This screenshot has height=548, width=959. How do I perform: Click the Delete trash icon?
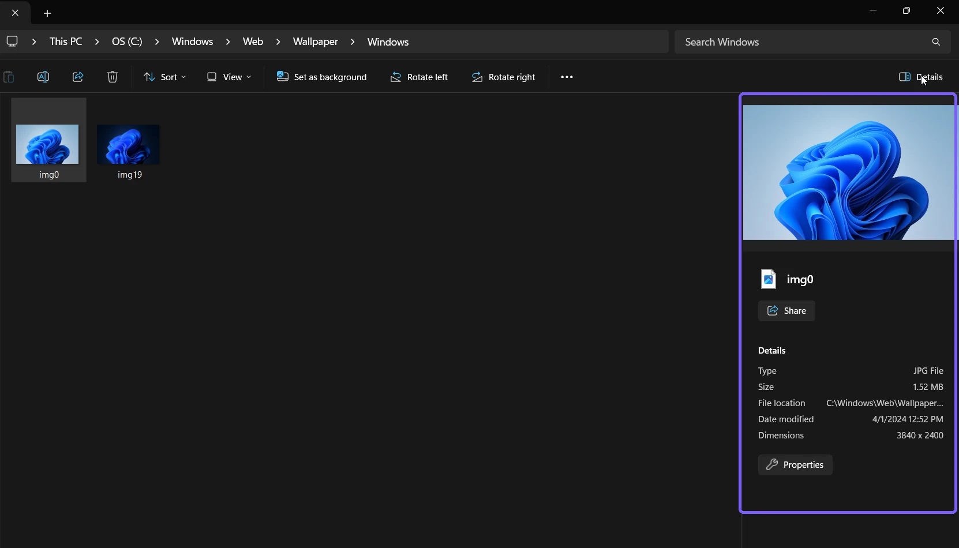coord(113,77)
